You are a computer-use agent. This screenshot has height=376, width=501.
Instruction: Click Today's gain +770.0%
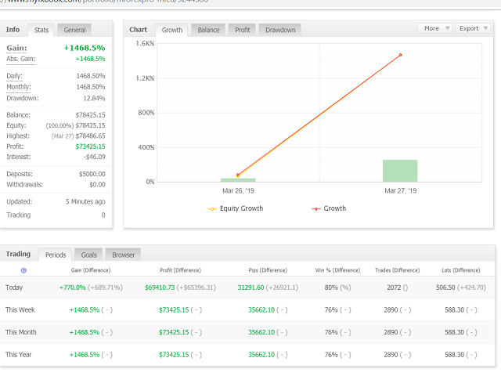click(x=72, y=287)
